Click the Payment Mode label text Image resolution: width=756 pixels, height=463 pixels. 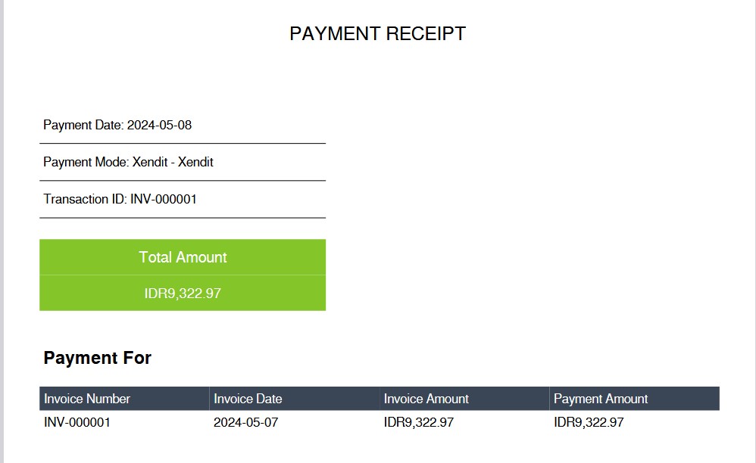(x=86, y=163)
